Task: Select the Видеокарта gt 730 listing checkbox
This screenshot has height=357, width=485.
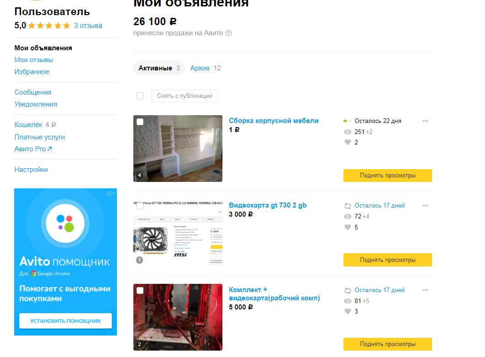Action: tap(140, 206)
